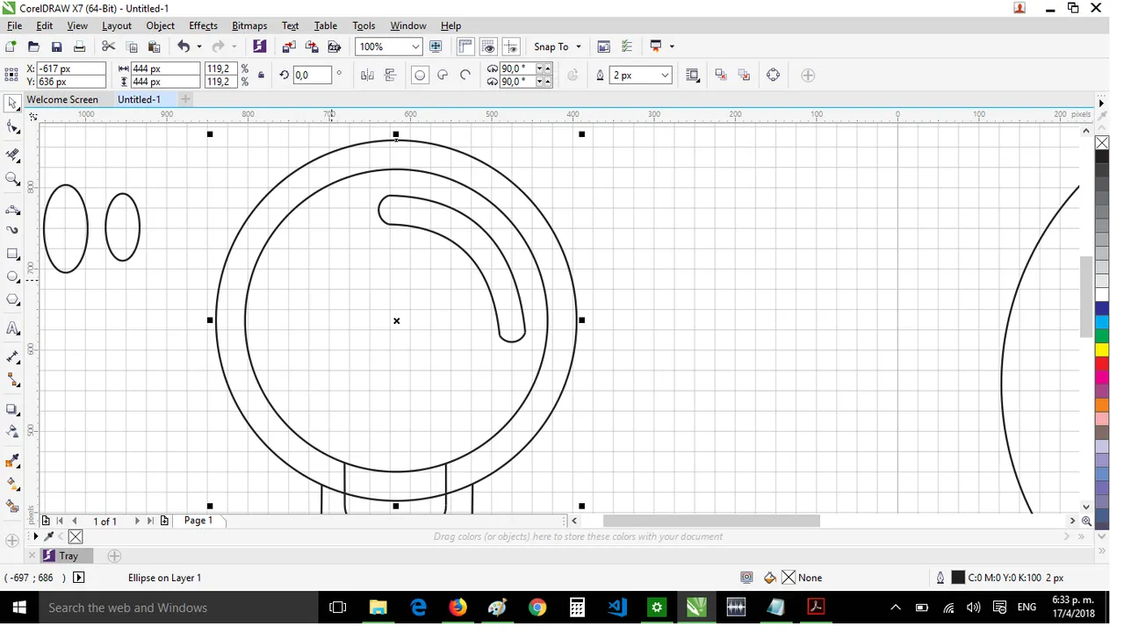The height and width of the screenshot is (633, 1124).
Task: Click To Front of Layer icon
Action: coord(721,76)
